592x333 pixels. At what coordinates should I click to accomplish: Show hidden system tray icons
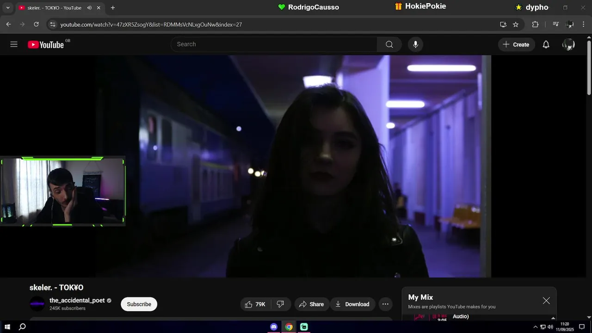click(x=536, y=327)
